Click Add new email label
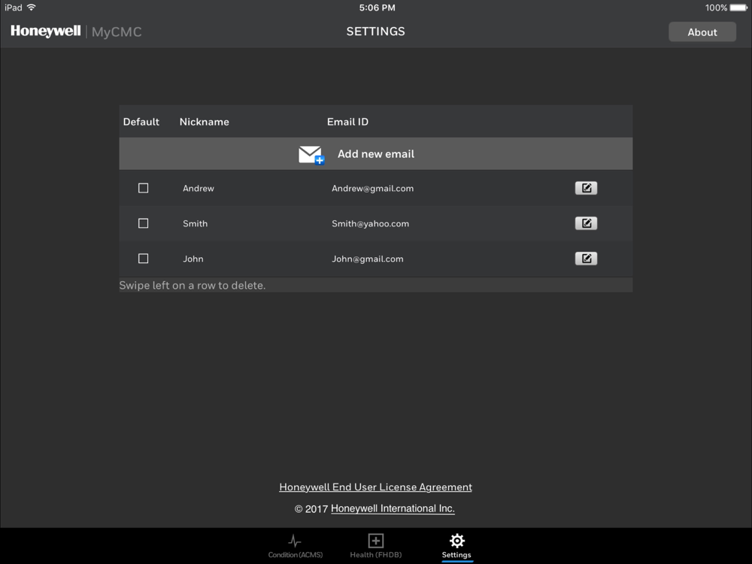 [376, 154]
